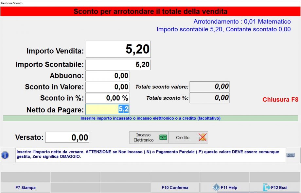Open F11 Help
This screenshot has height=193, width=301.
pos(229,187)
